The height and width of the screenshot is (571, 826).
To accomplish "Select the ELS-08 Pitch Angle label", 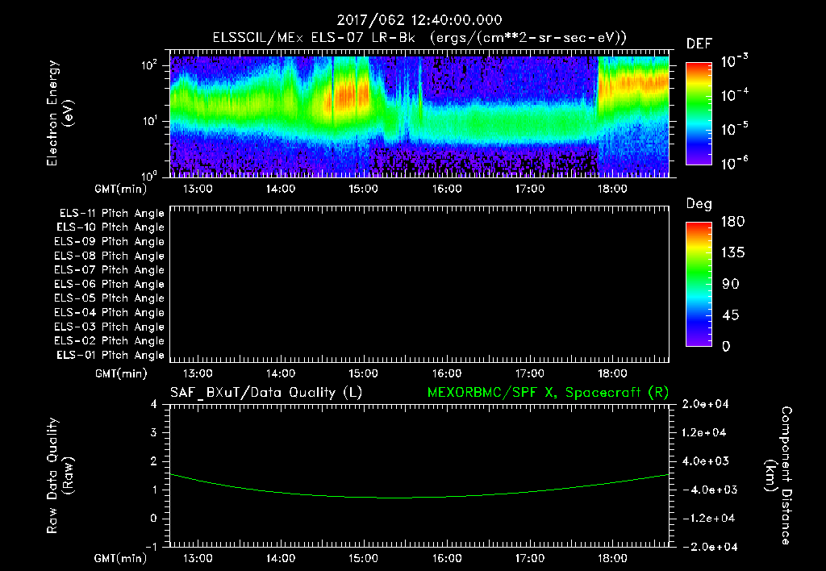I will click(109, 256).
